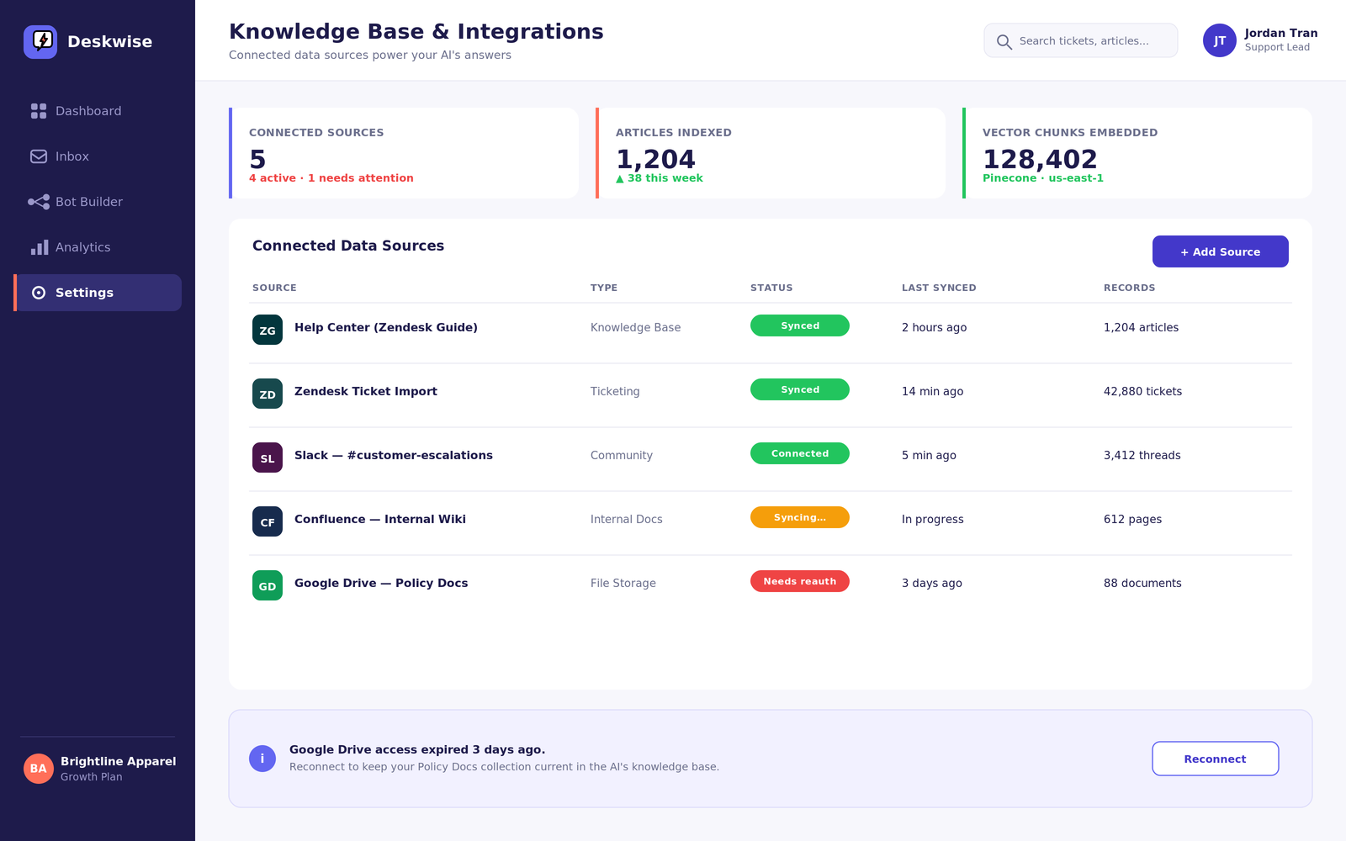
Task: Click the Syncing status badge for Confluence
Action: 800,517
